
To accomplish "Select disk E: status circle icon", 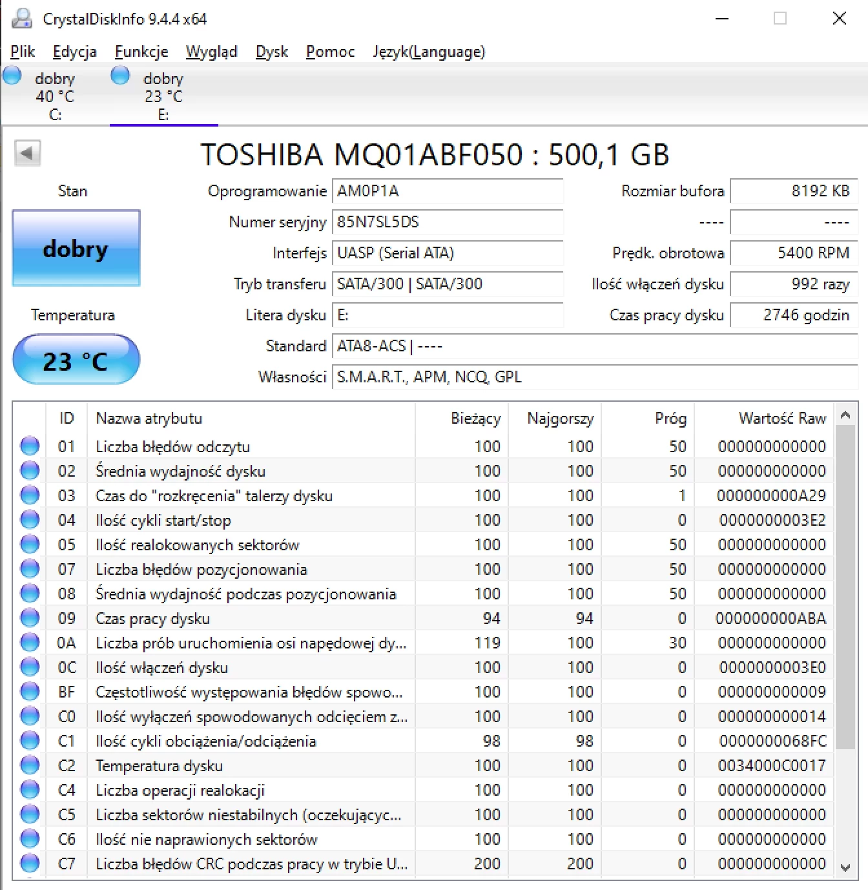I will [x=120, y=76].
